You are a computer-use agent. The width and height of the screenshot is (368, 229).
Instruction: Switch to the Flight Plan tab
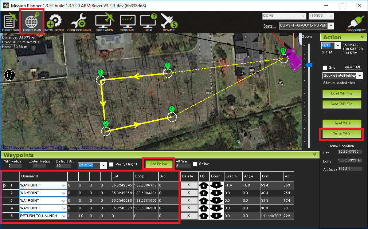coord(33,22)
